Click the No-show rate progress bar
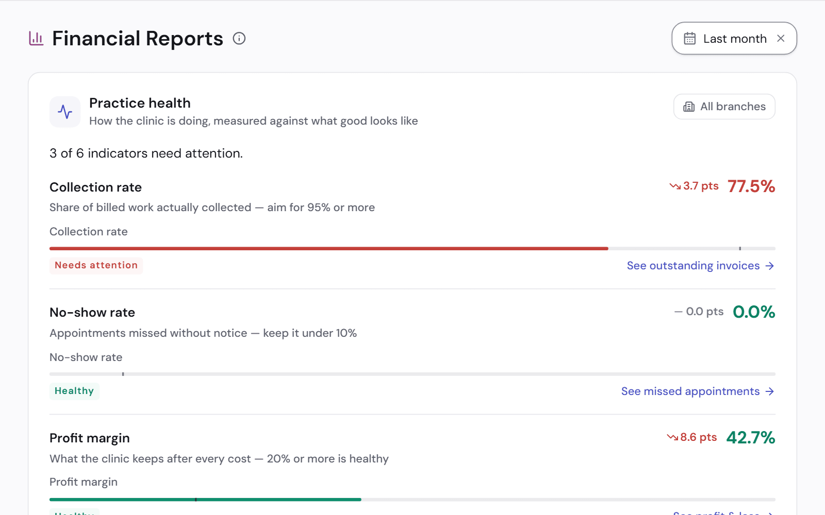This screenshot has height=515, width=825. click(412, 374)
